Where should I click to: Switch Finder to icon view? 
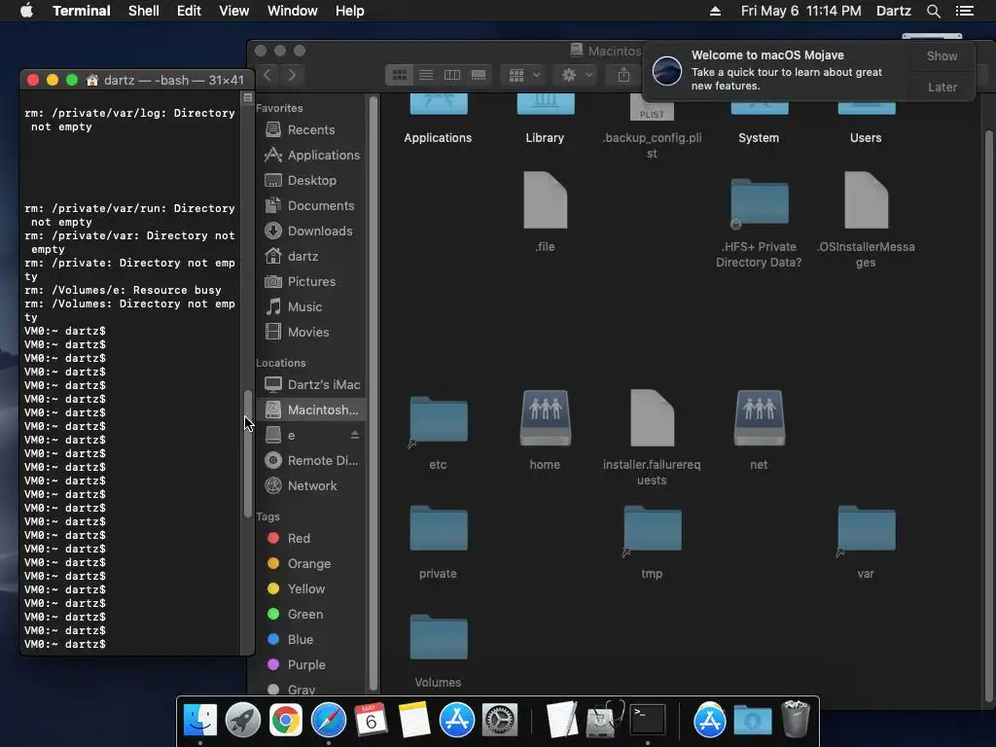pyautogui.click(x=399, y=75)
